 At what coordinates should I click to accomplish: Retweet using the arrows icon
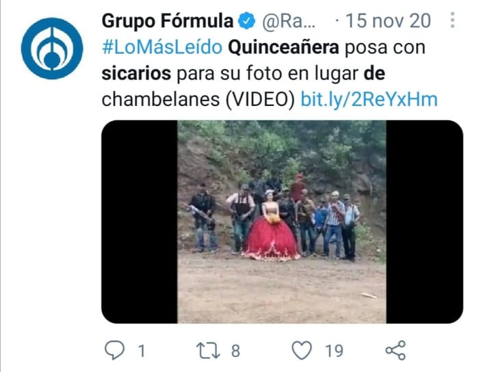tap(208, 350)
